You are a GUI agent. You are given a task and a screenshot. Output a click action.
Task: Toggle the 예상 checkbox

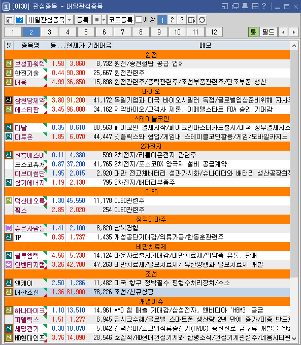pyautogui.click(x=139, y=20)
